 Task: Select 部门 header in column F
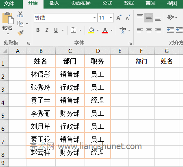coord(141,61)
